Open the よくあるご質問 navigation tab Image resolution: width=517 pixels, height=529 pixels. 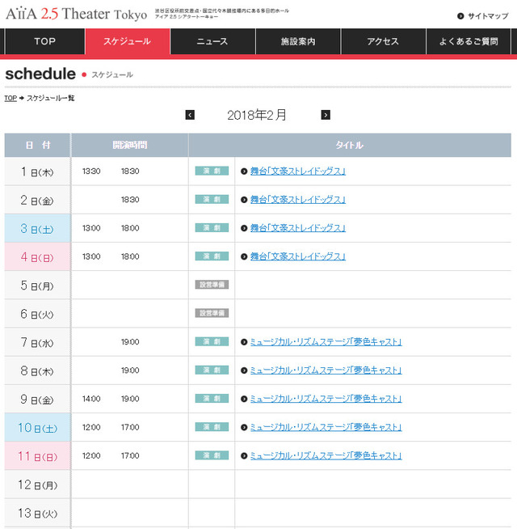coord(469,41)
